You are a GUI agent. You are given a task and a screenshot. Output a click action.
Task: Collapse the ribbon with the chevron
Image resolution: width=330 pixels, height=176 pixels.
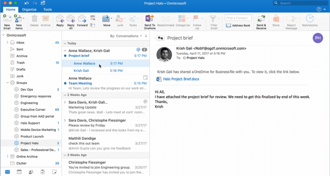coord(325,9)
